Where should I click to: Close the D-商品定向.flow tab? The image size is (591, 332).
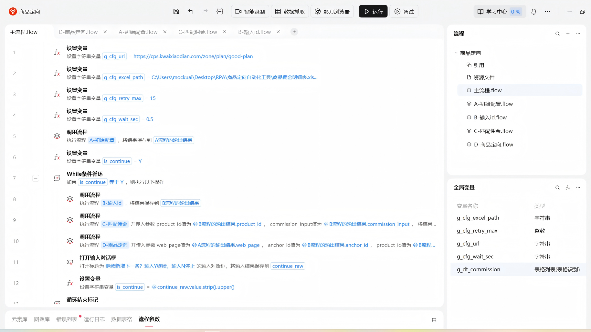pyautogui.click(x=105, y=32)
